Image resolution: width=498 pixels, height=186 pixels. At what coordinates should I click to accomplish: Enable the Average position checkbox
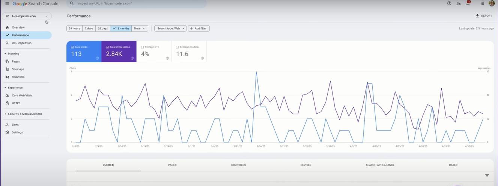point(177,47)
